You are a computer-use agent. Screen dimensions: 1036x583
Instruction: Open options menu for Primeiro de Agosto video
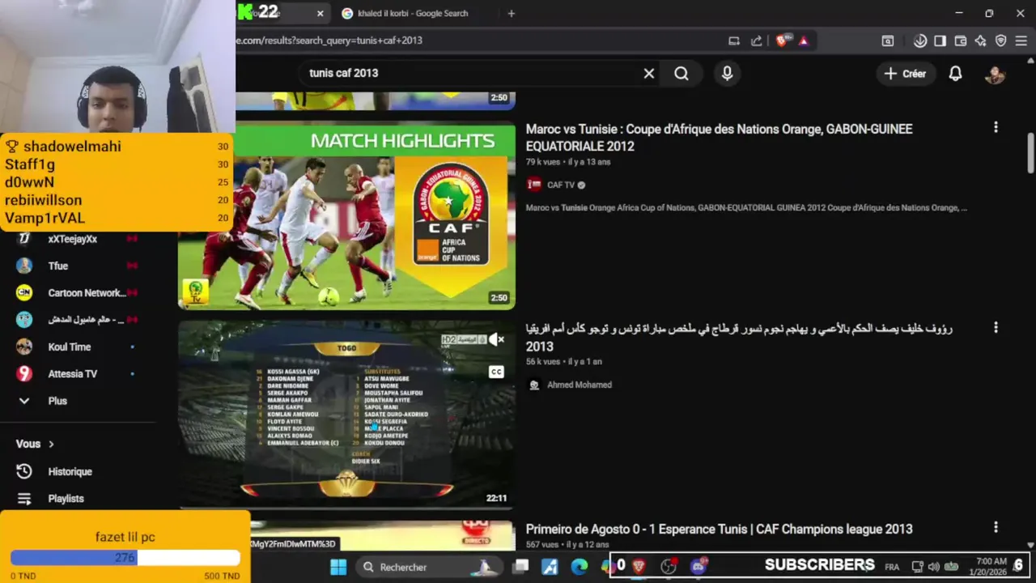pos(996,528)
